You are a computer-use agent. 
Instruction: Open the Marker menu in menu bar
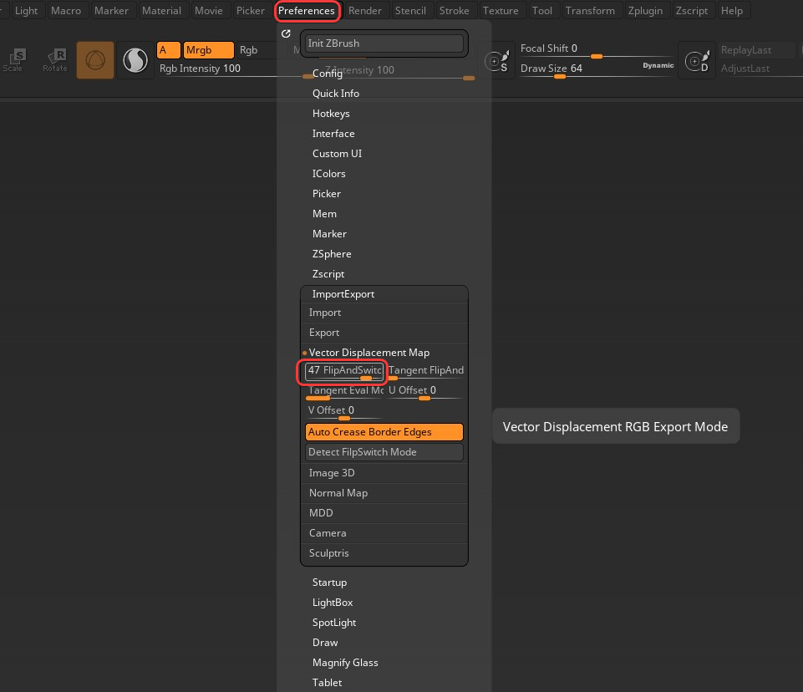click(x=111, y=10)
